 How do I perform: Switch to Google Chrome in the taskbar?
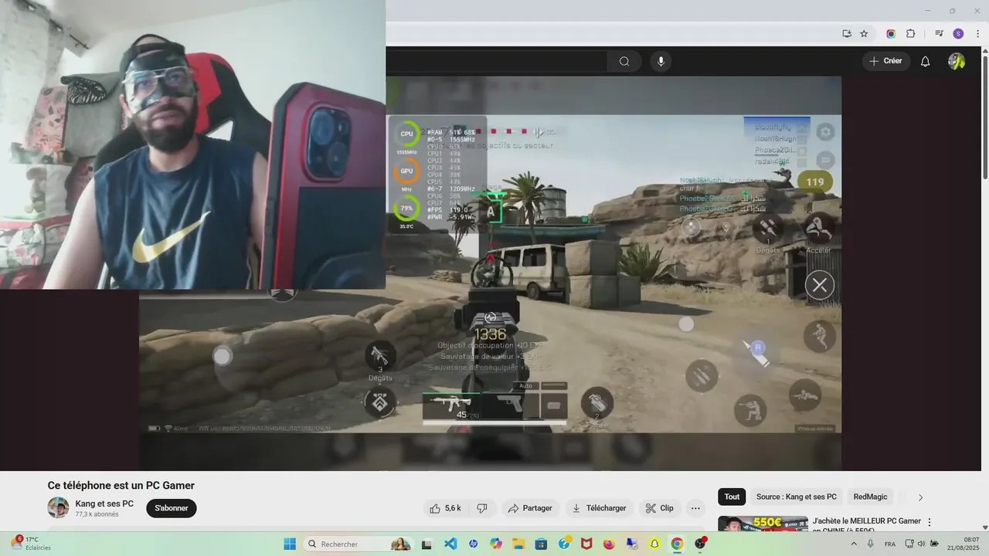tap(677, 544)
